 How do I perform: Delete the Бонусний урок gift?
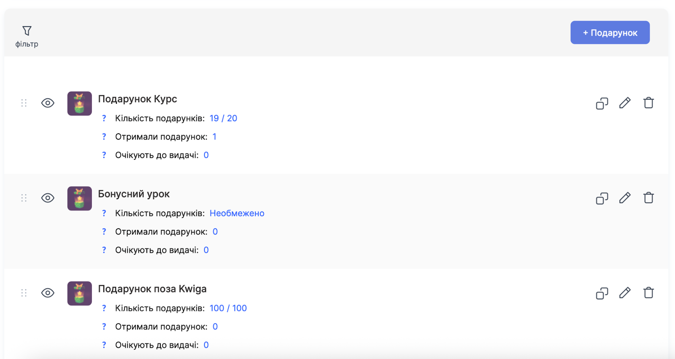648,198
